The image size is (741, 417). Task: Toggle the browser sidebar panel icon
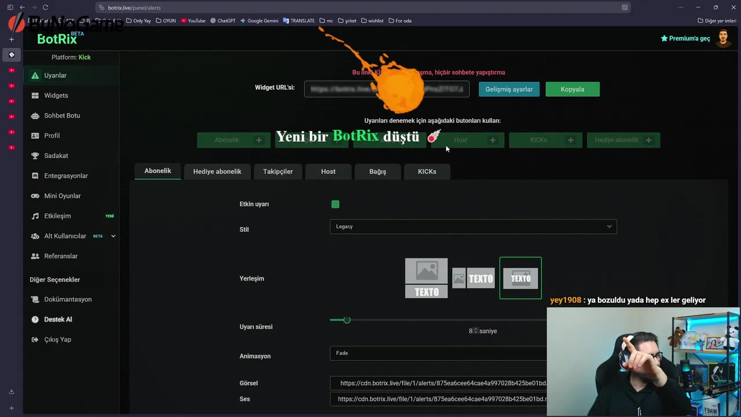(x=10, y=8)
